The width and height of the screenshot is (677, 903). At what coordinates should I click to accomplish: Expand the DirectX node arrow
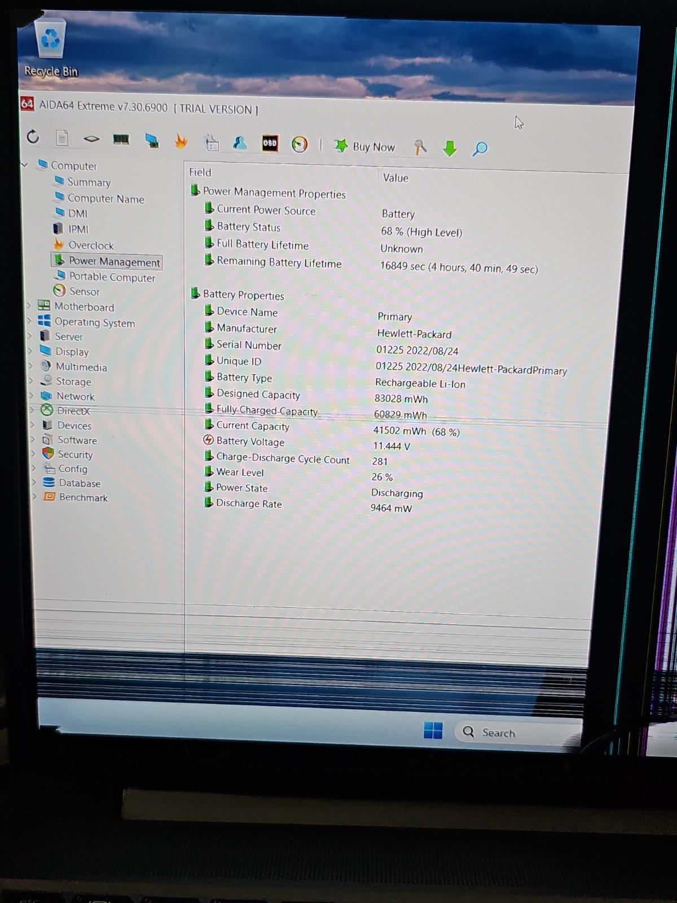point(32,410)
